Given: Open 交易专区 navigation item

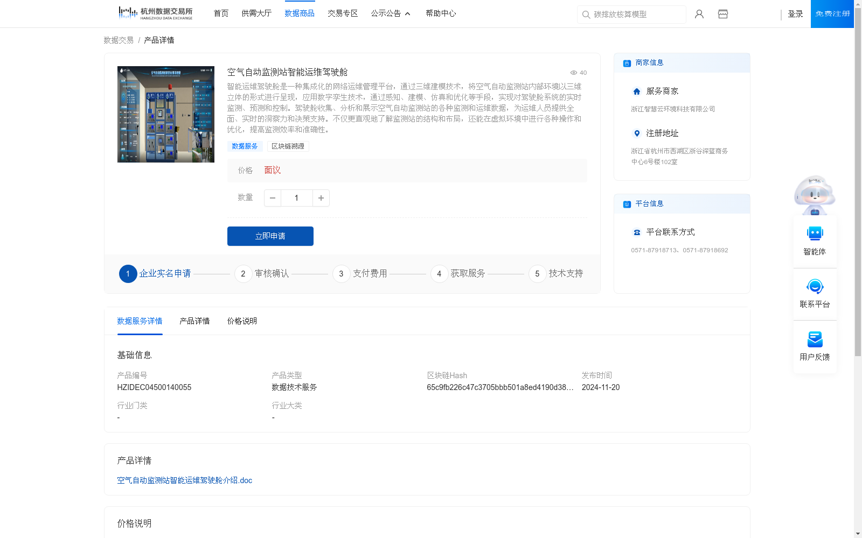Looking at the screenshot, I should [343, 13].
